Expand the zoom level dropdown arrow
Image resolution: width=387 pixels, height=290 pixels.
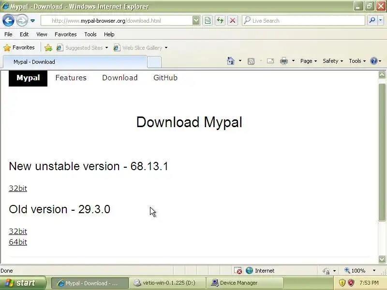[x=374, y=271]
